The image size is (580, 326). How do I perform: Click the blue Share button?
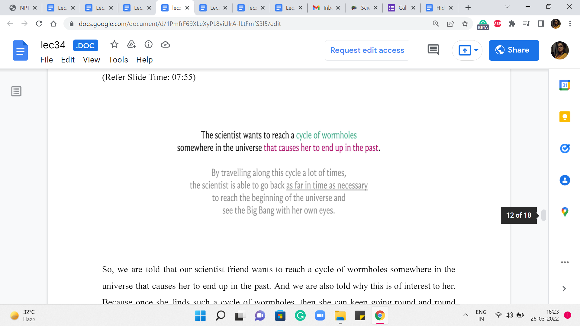coord(514,50)
